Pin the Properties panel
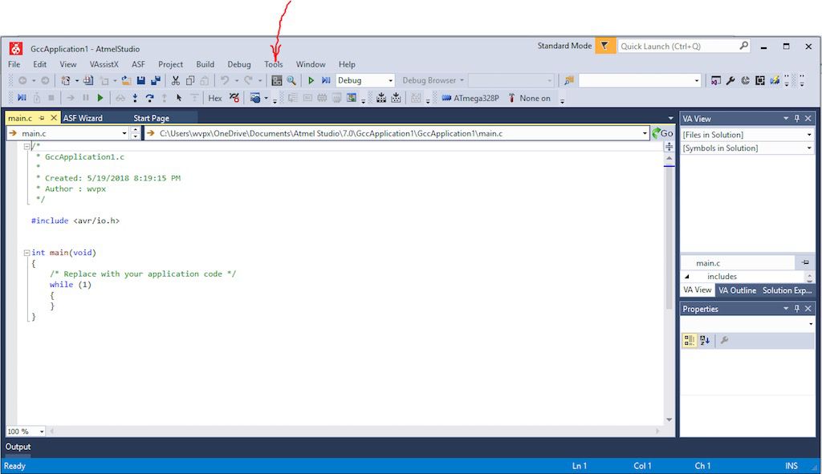This screenshot has width=822, height=474. (x=797, y=309)
